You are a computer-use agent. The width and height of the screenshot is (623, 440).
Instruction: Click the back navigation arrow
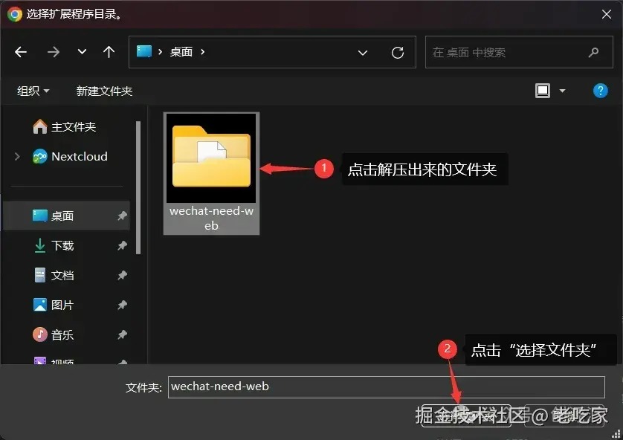pos(21,52)
